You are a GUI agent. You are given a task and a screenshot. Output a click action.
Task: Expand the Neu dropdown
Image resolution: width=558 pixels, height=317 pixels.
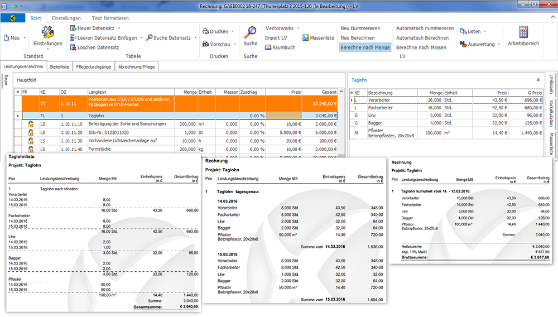coord(25,38)
